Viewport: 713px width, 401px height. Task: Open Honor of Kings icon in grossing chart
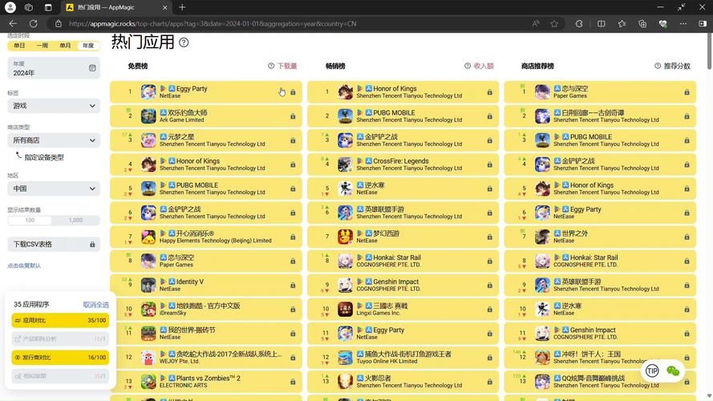tap(345, 92)
